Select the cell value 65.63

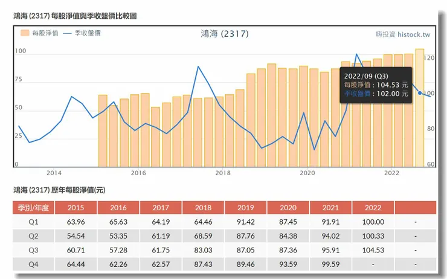118,222
